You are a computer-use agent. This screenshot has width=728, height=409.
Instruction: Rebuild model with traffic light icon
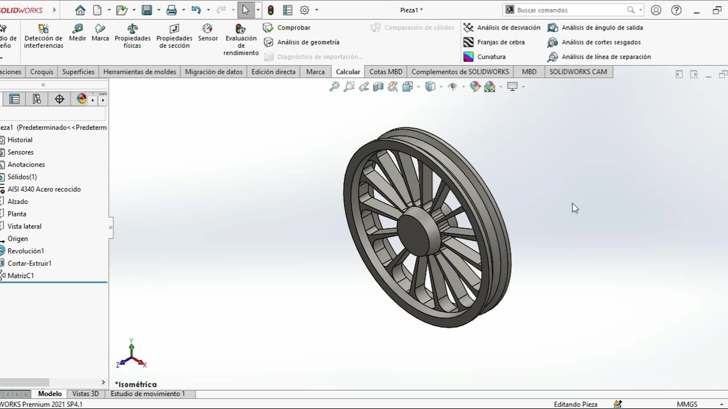(271, 10)
